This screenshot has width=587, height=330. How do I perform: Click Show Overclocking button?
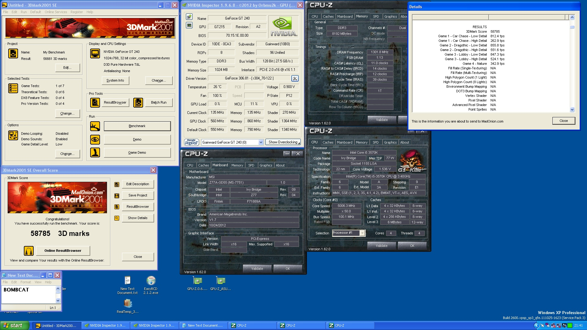pos(283,142)
